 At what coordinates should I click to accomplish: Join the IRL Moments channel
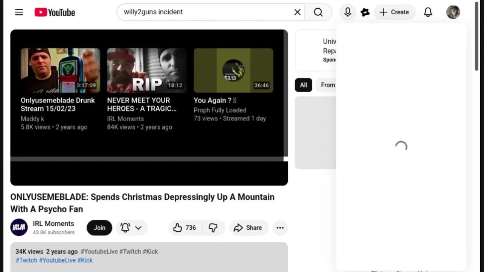coord(99,227)
